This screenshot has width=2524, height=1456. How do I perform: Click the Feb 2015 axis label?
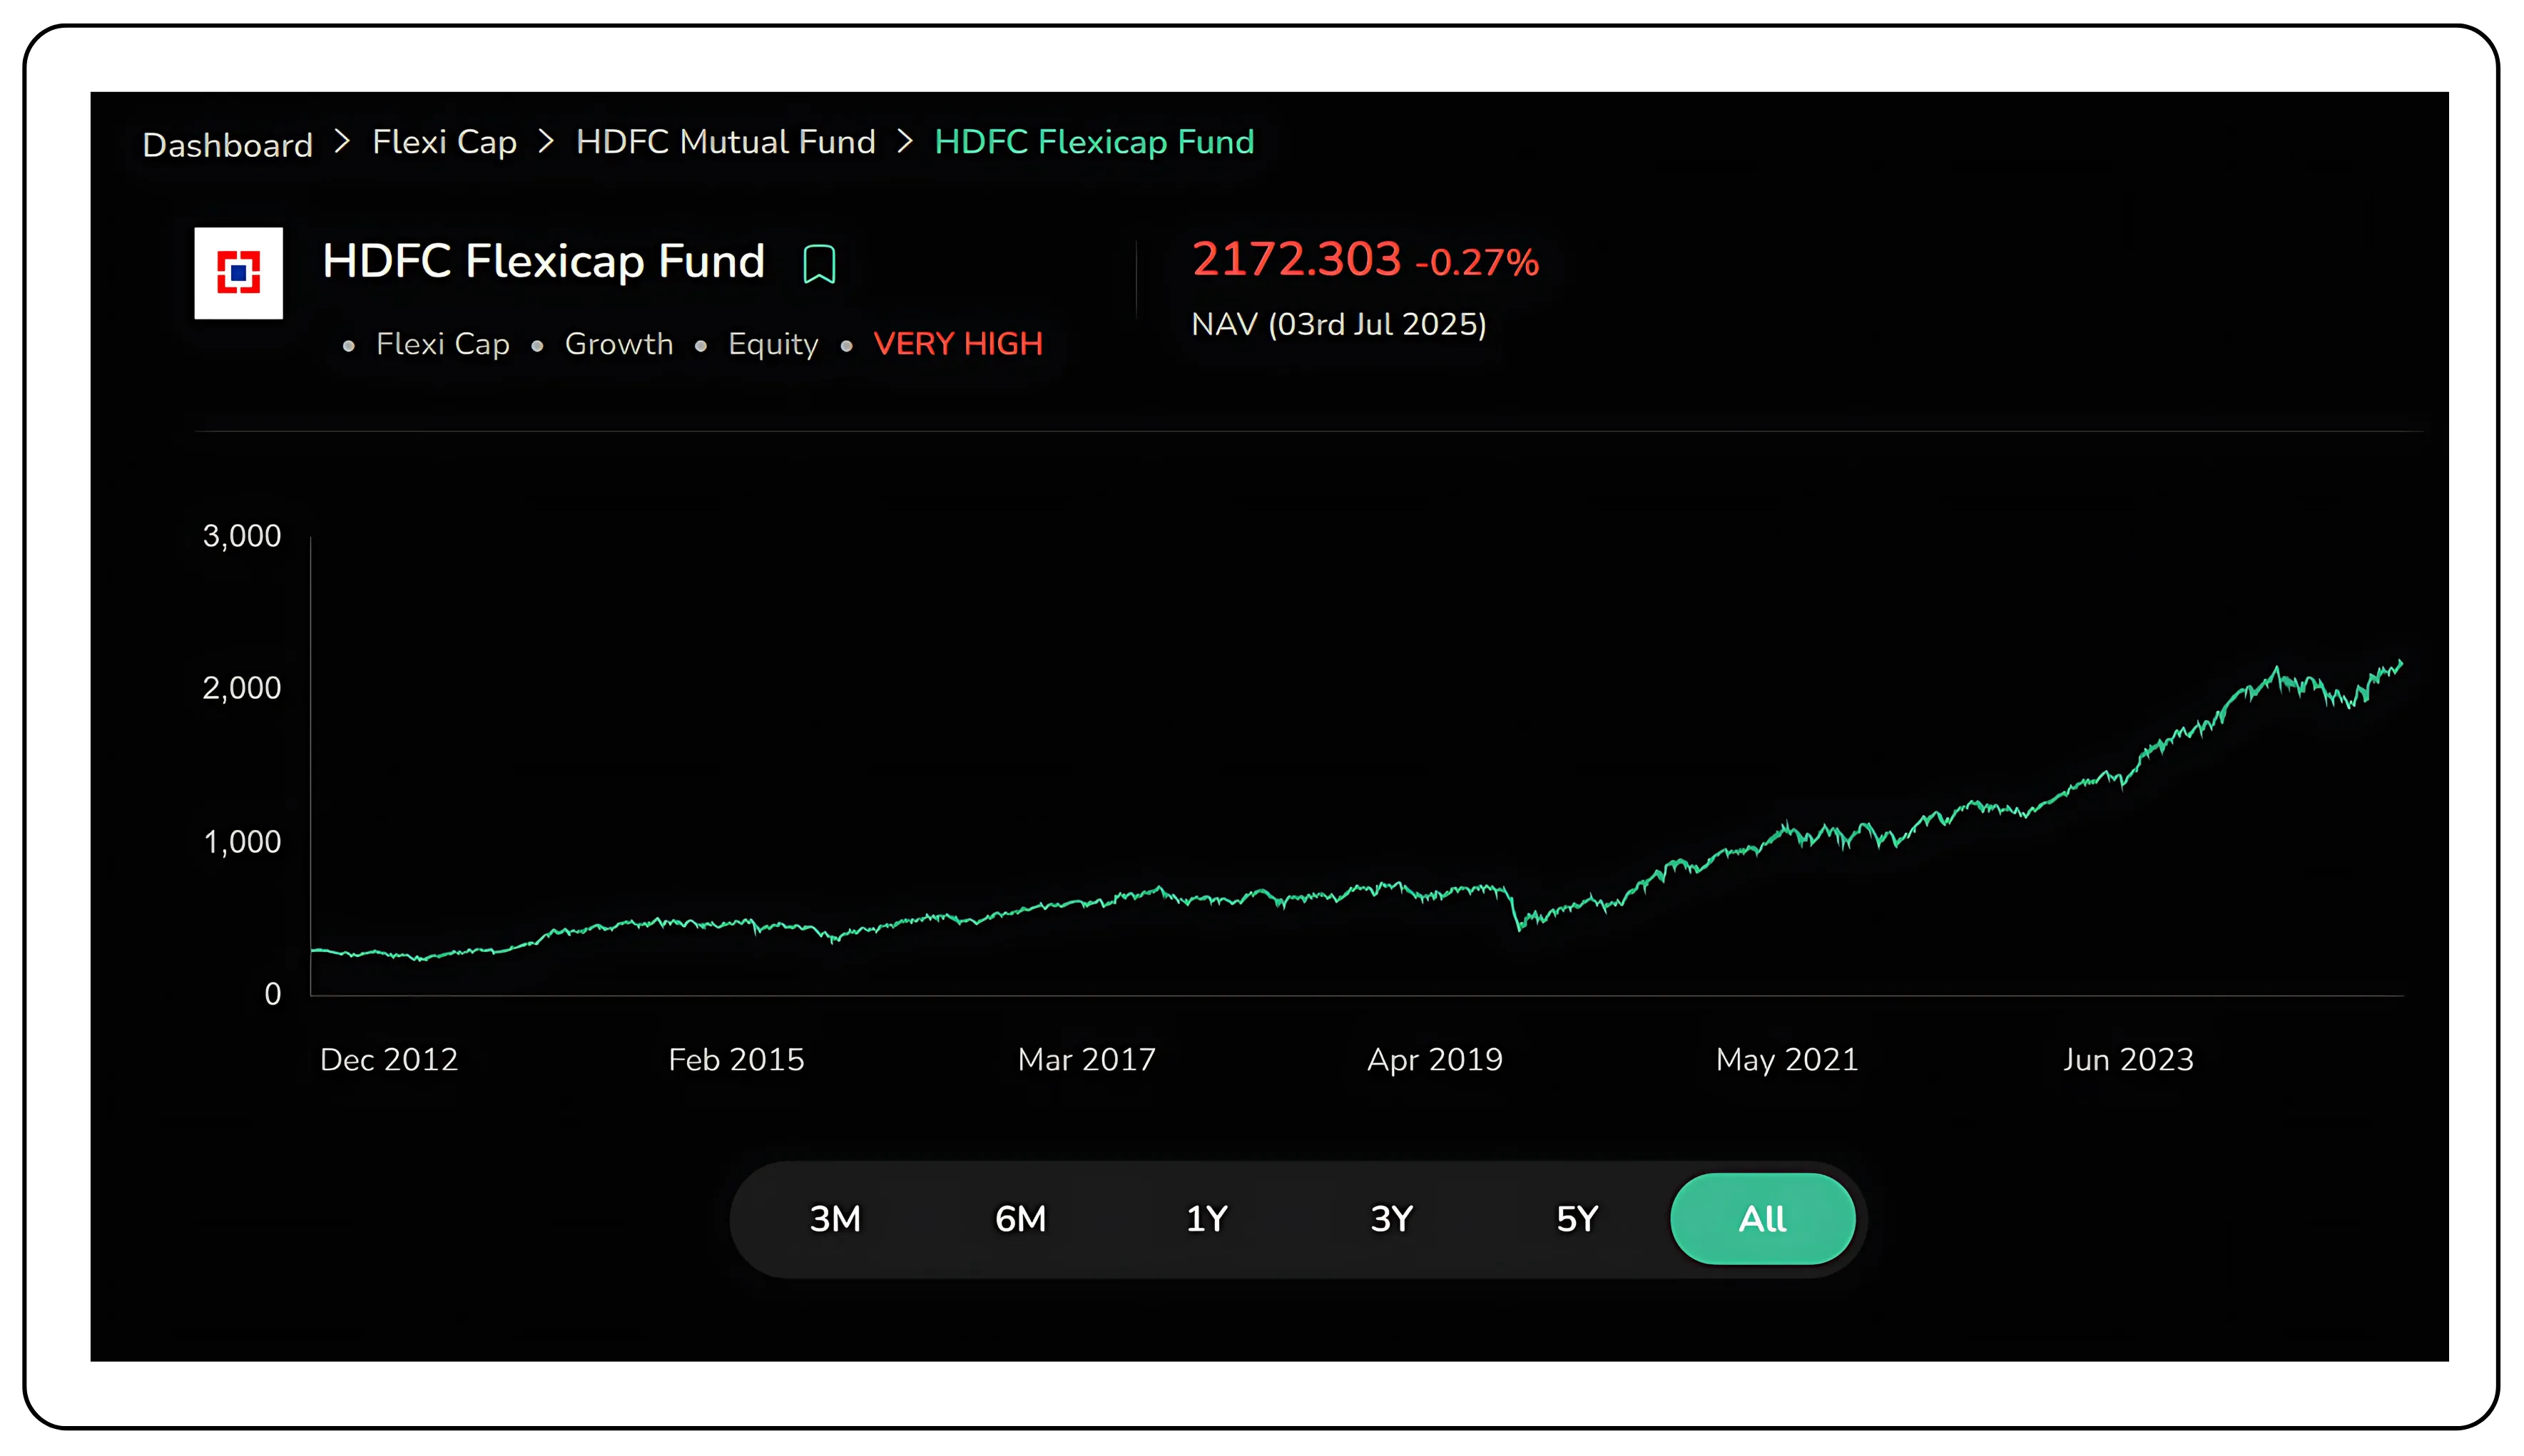736,1060
